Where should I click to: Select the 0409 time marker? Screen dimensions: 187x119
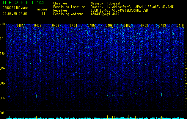click(x=162, y=25)
